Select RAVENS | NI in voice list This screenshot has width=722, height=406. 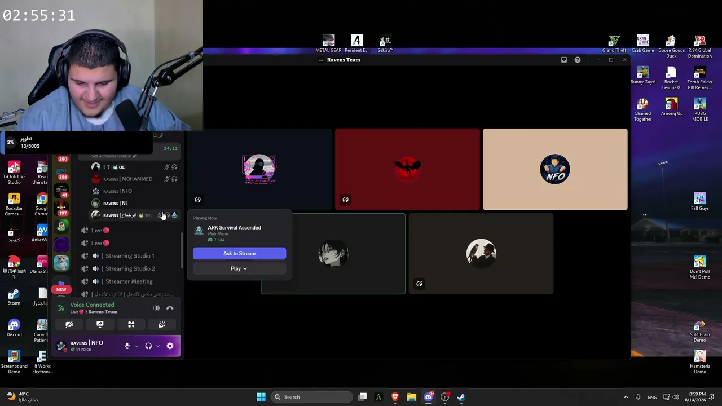pyautogui.click(x=134, y=203)
